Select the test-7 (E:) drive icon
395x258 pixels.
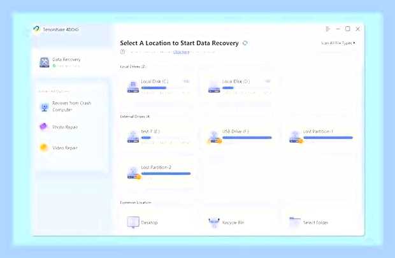[x=133, y=136]
